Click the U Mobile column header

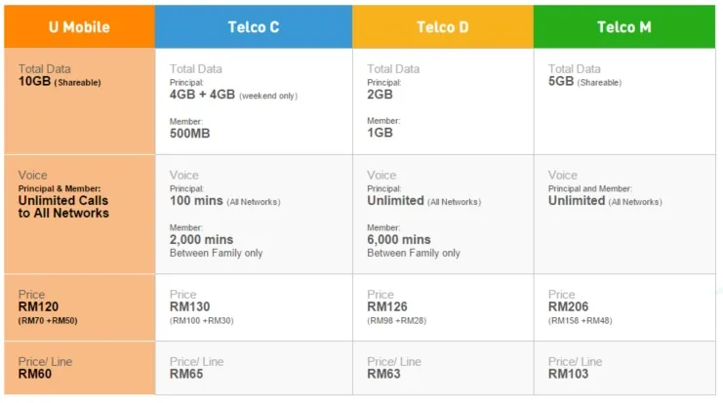[79, 26]
